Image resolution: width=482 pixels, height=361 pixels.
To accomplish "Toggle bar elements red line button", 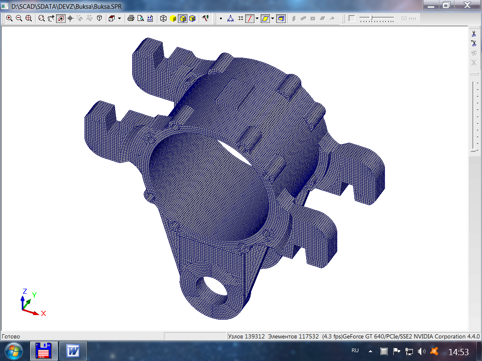I will pyautogui.click(x=250, y=18).
